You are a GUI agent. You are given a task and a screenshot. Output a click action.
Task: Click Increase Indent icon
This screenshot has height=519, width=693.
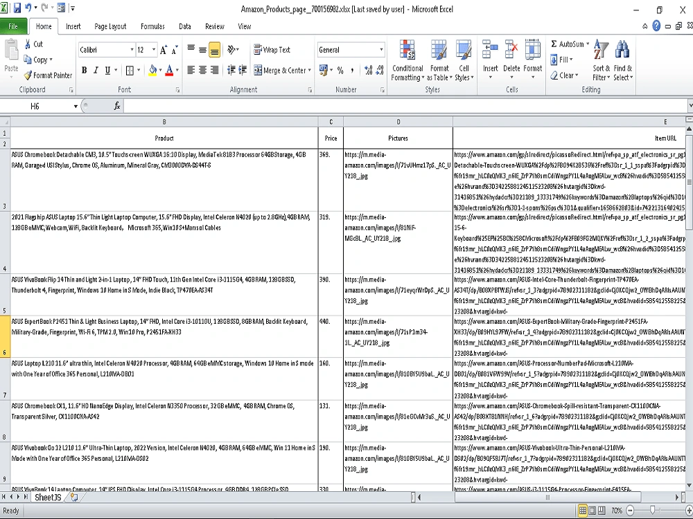click(243, 70)
